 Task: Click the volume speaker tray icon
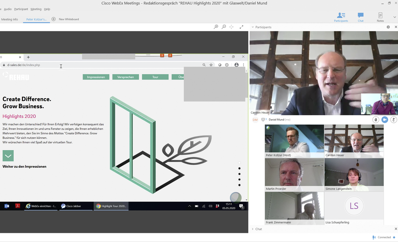click(210, 206)
